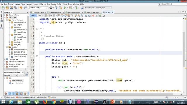Click the New Project toolbar icon
The height and width of the screenshot is (105, 187).
click(x=7, y=8)
